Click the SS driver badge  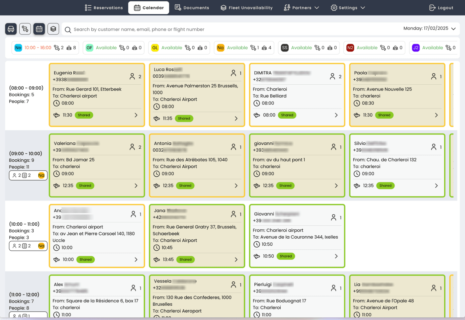pyautogui.click(x=285, y=48)
